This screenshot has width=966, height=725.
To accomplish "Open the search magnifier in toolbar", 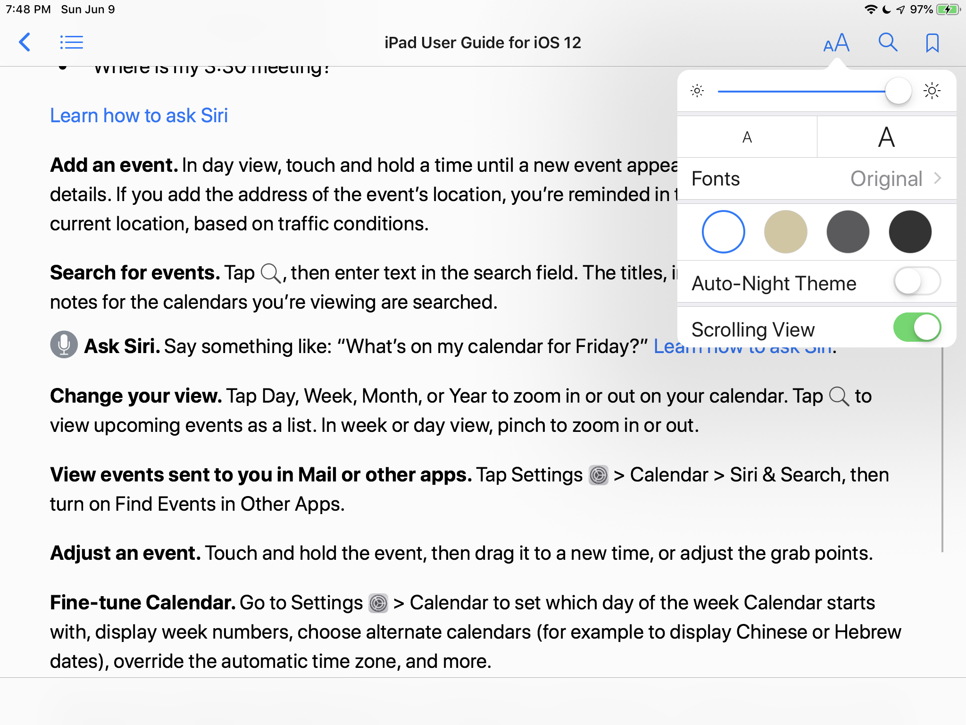I will 887,42.
